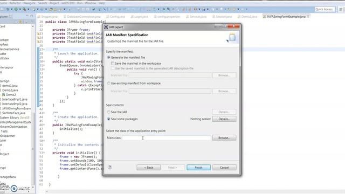The image size is (345, 194).
Task: Select the Seal some packages option
Action: tap(108, 119)
